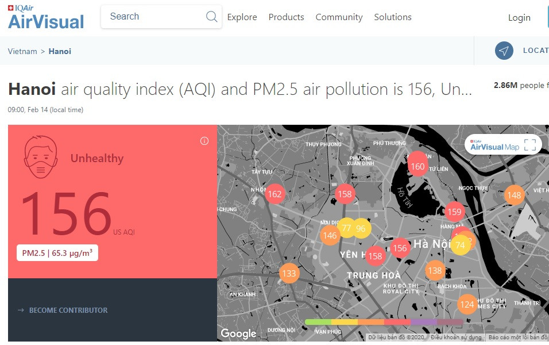Open the AQI info icon
This screenshot has height=345, width=549.
(x=204, y=141)
